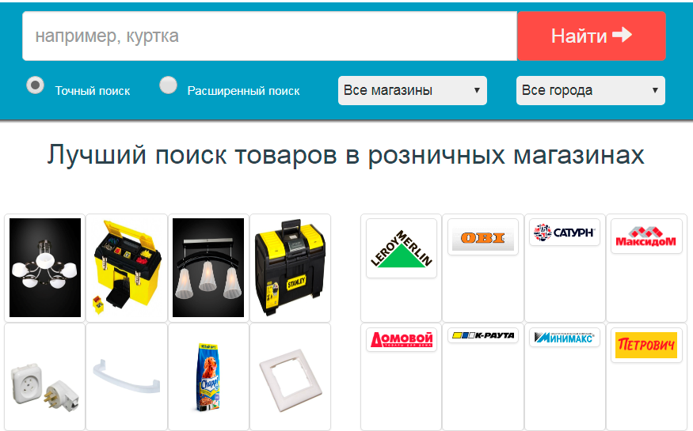The height and width of the screenshot is (431, 693).
Task: Choose the Максидом store logo
Action: pos(646,236)
